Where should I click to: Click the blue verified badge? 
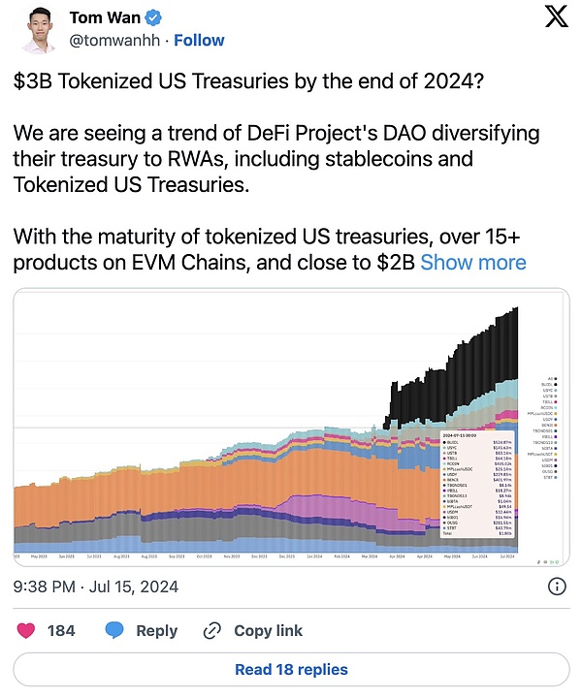[x=152, y=17]
